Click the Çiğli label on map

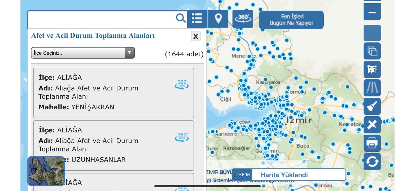point(225,99)
